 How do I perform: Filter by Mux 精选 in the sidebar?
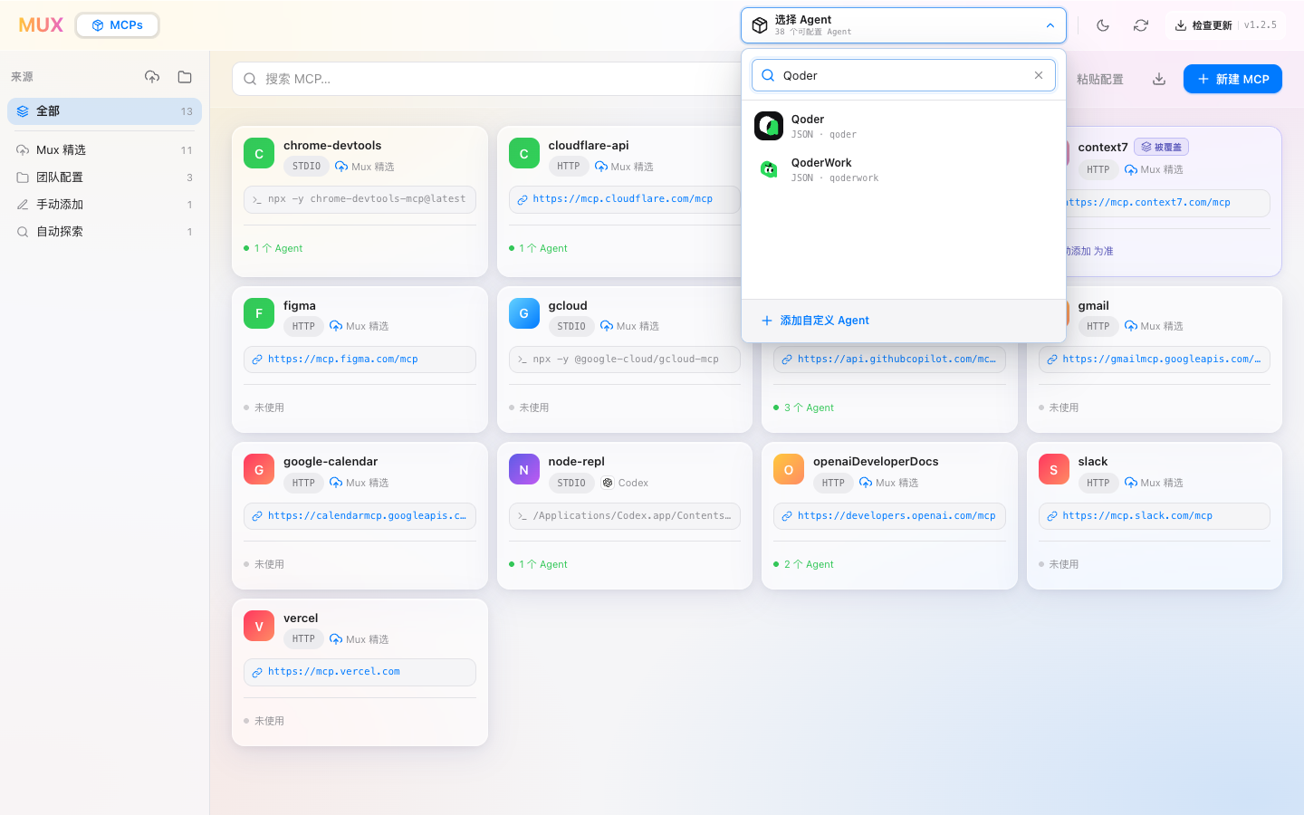104,150
